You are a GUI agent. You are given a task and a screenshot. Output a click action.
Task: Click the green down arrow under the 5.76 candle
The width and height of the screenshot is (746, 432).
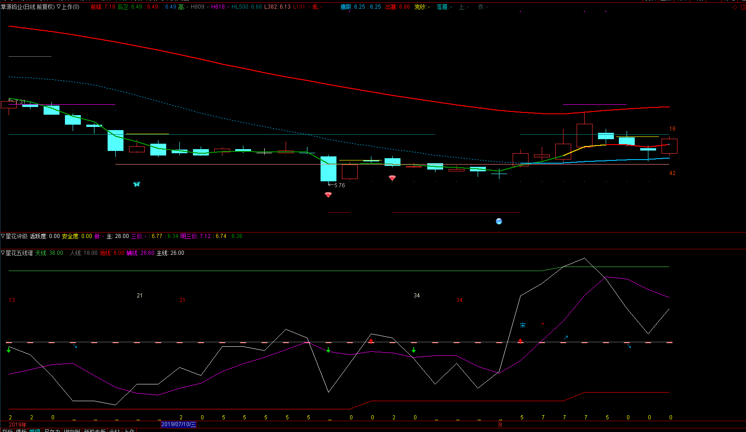[x=328, y=350]
